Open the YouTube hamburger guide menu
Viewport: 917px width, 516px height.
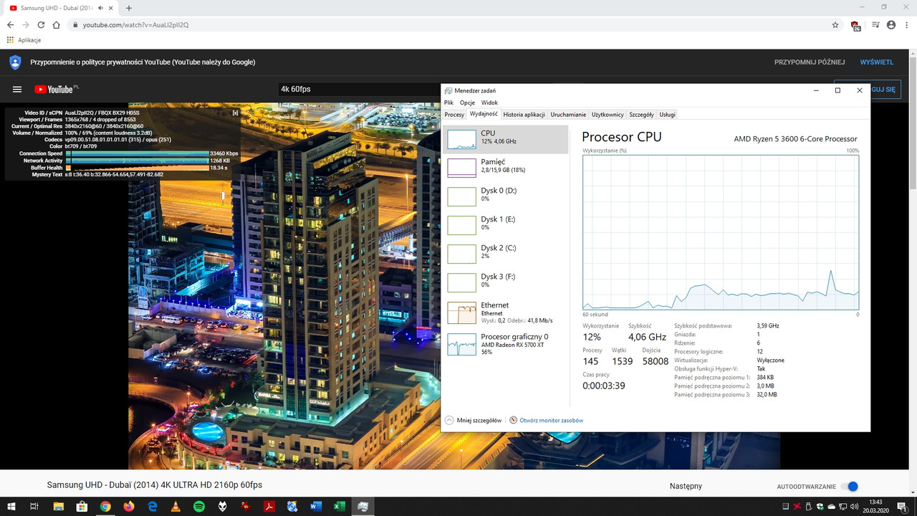tap(17, 90)
